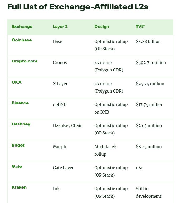Click the Kraken exchange name
The image size is (176, 203).
tap(19, 187)
